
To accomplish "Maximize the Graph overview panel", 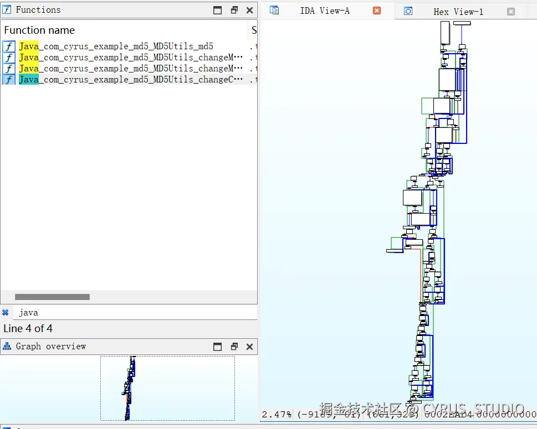I will pyautogui.click(x=217, y=347).
